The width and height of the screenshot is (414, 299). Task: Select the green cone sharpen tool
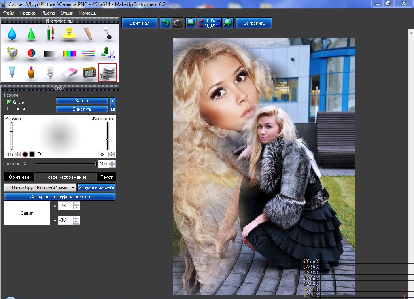click(31, 34)
